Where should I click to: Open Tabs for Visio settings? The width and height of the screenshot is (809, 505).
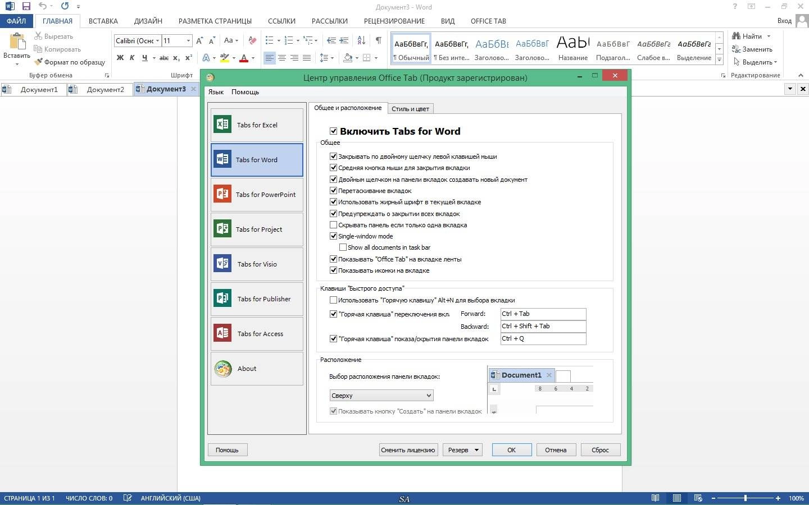(257, 264)
